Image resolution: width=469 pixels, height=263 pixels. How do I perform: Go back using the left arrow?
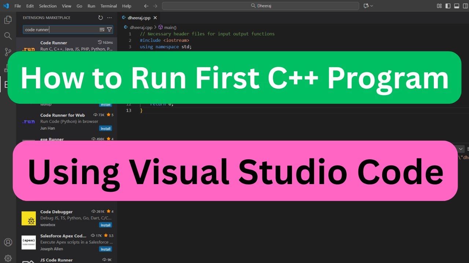tap(146, 6)
